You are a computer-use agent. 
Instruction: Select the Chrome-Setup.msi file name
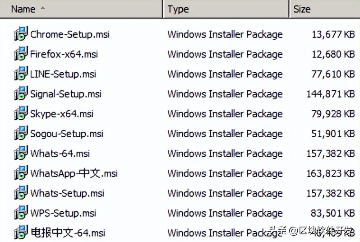70,34
